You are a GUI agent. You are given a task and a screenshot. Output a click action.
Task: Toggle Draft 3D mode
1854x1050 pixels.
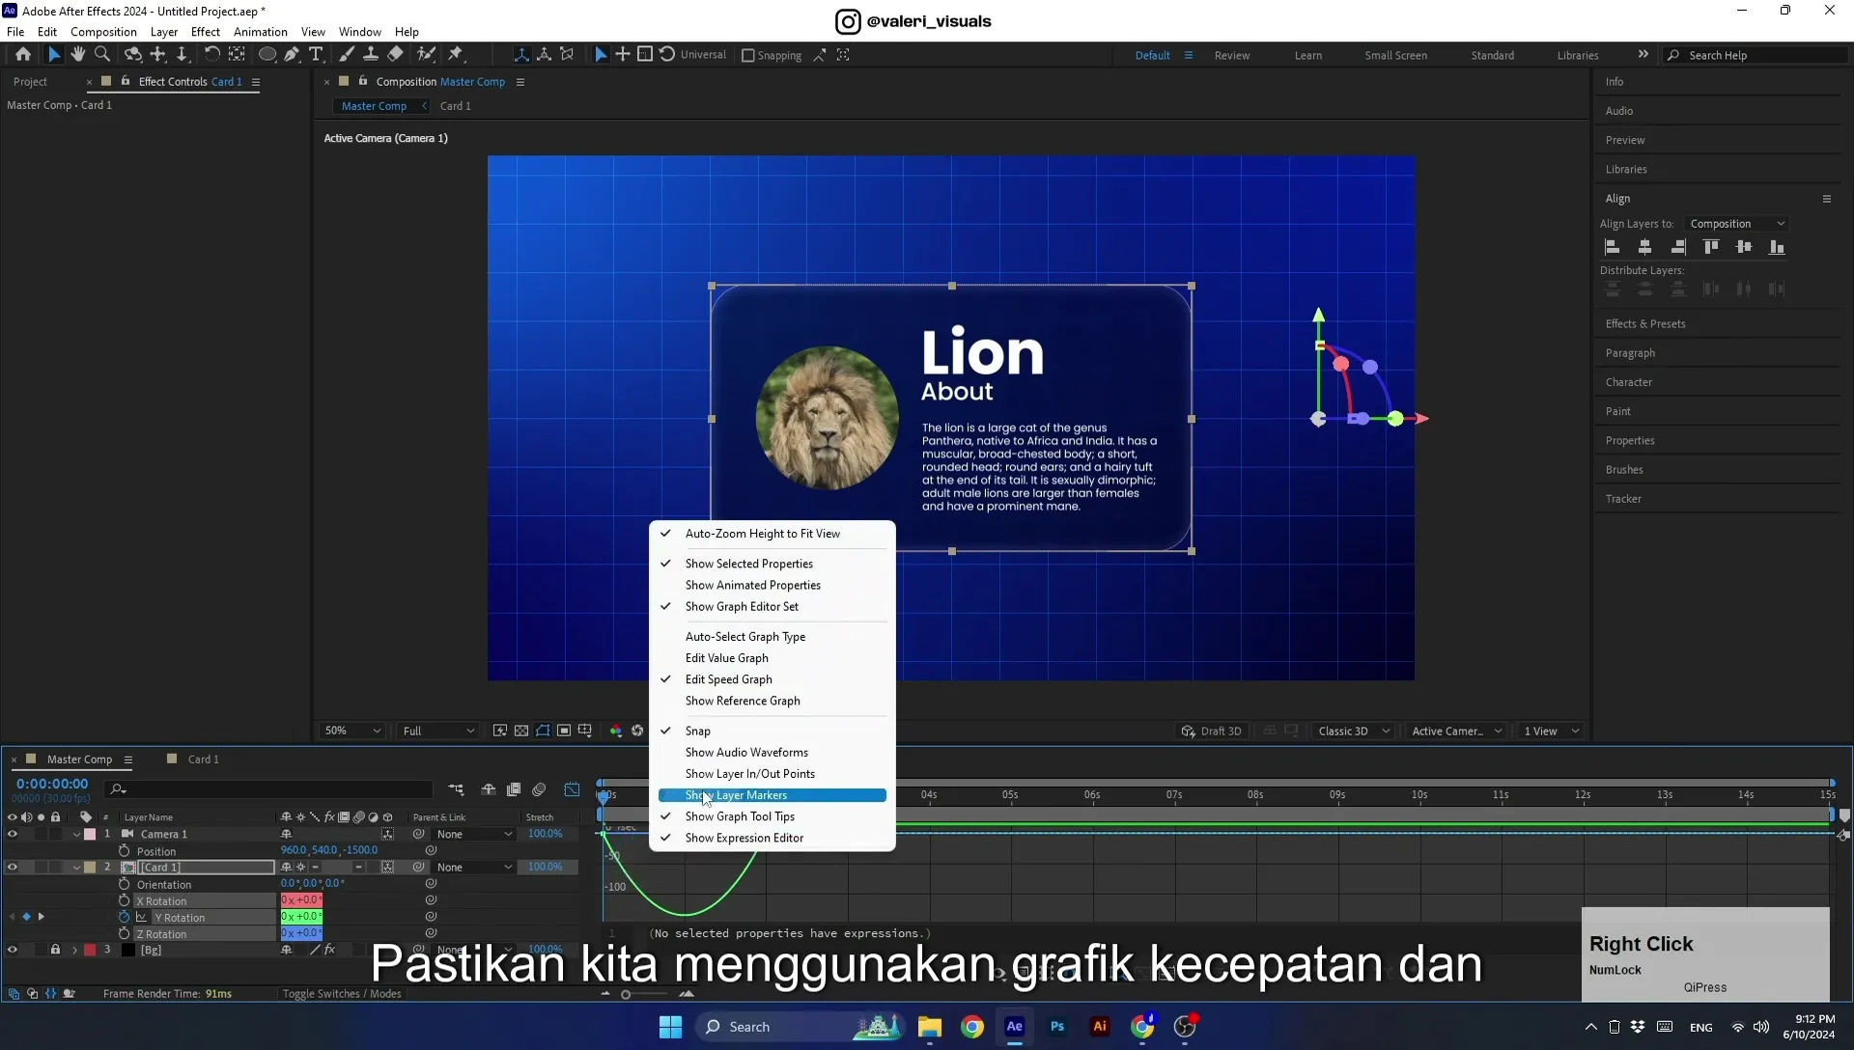(1212, 732)
